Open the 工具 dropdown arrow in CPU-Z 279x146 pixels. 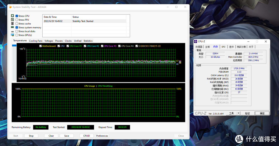pyautogui.click(x=238, y=113)
